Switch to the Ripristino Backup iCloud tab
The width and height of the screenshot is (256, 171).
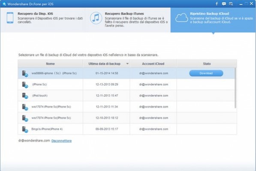[x=213, y=20]
